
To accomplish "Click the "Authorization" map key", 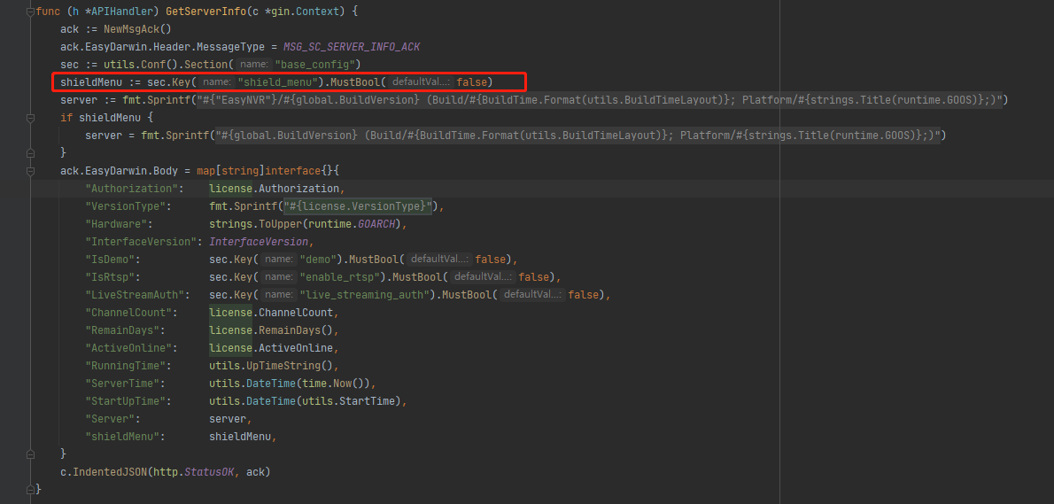I will pyautogui.click(x=132, y=188).
